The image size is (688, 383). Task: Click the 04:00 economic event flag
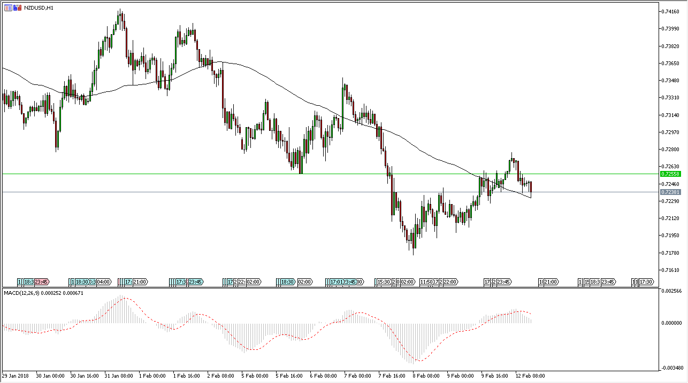point(103,282)
